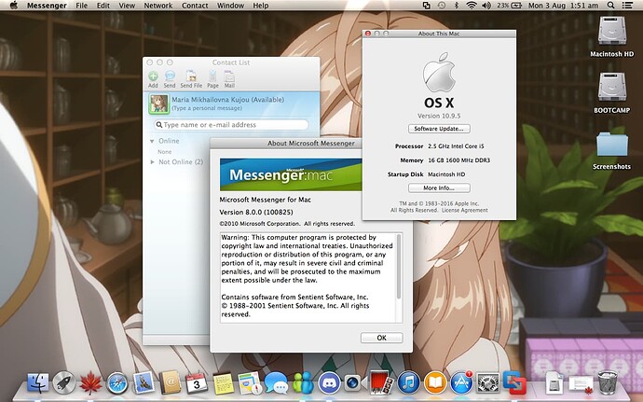Viewport: 643px width, 402px height.
Task: Open Contacts address book from the Dock
Action: (170, 383)
